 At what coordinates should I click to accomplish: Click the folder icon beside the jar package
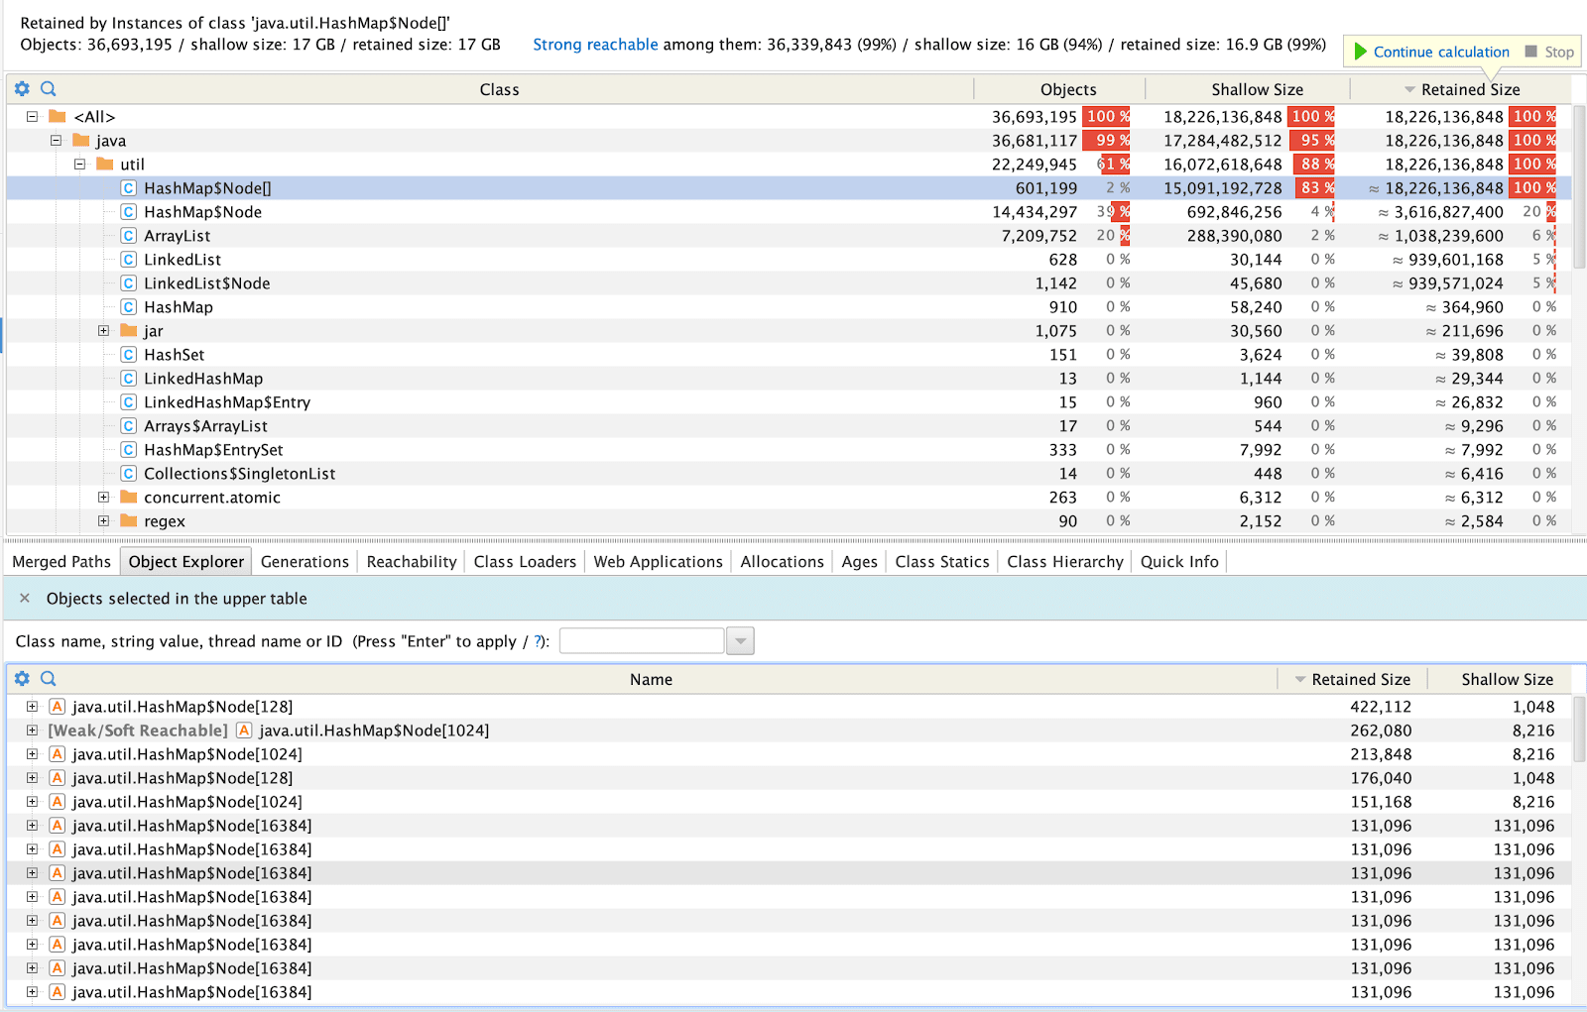(129, 331)
